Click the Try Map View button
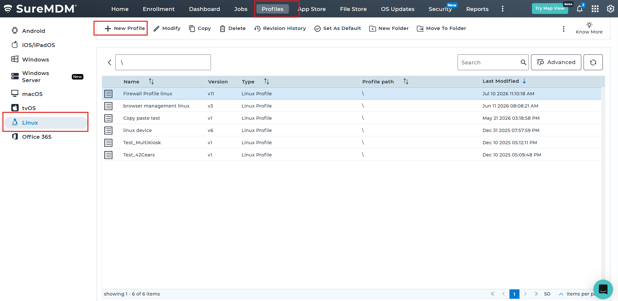 (550, 8)
